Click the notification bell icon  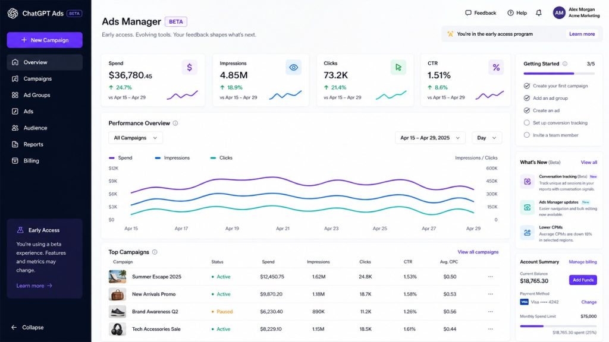coord(539,13)
